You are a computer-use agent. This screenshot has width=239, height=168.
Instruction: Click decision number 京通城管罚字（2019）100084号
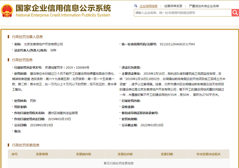[x=67, y=68]
